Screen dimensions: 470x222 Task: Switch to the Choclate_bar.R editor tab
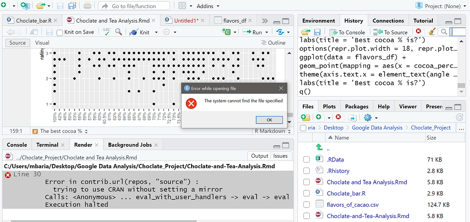pos(34,21)
